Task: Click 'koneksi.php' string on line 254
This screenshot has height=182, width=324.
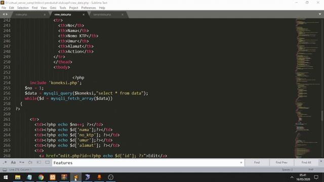Action: (64, 83)
